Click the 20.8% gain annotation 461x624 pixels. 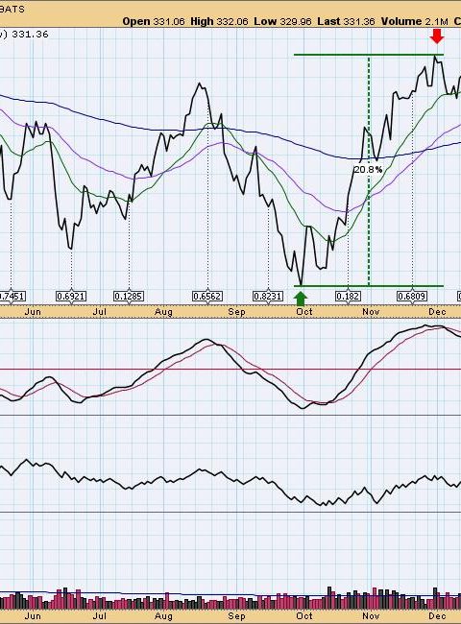(x=368, y=170)
